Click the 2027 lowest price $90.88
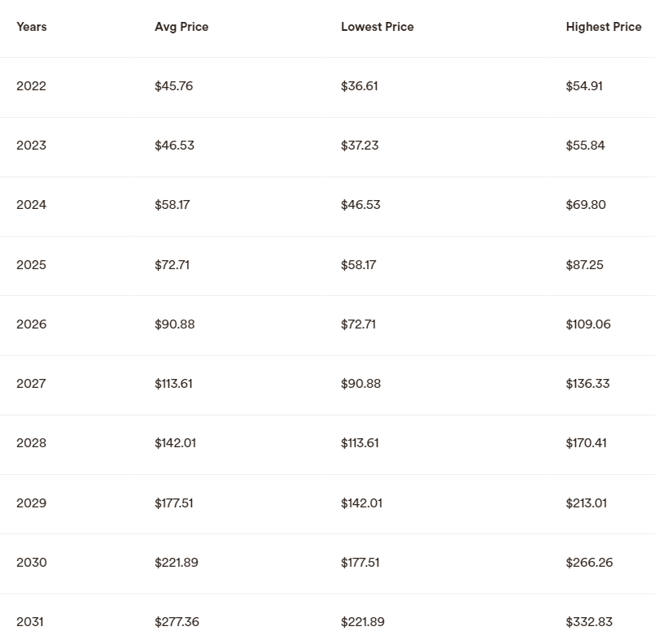The width and height of the screenshot is (655, 644). tap(361, 384)
